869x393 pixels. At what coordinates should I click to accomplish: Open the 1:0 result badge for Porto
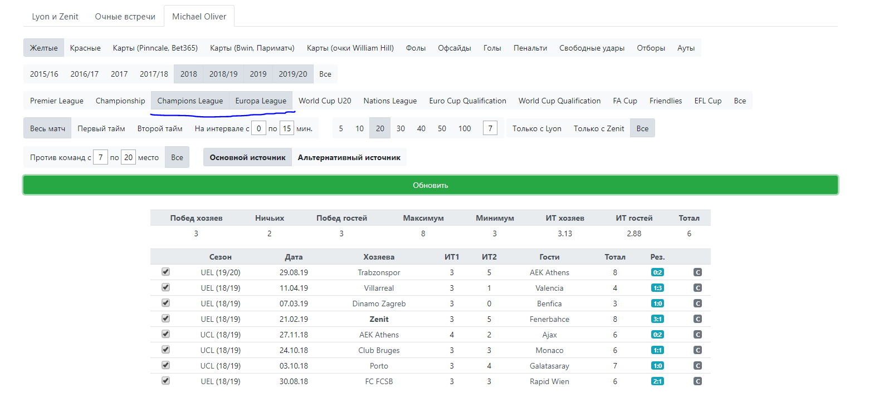tap(657, 366)
